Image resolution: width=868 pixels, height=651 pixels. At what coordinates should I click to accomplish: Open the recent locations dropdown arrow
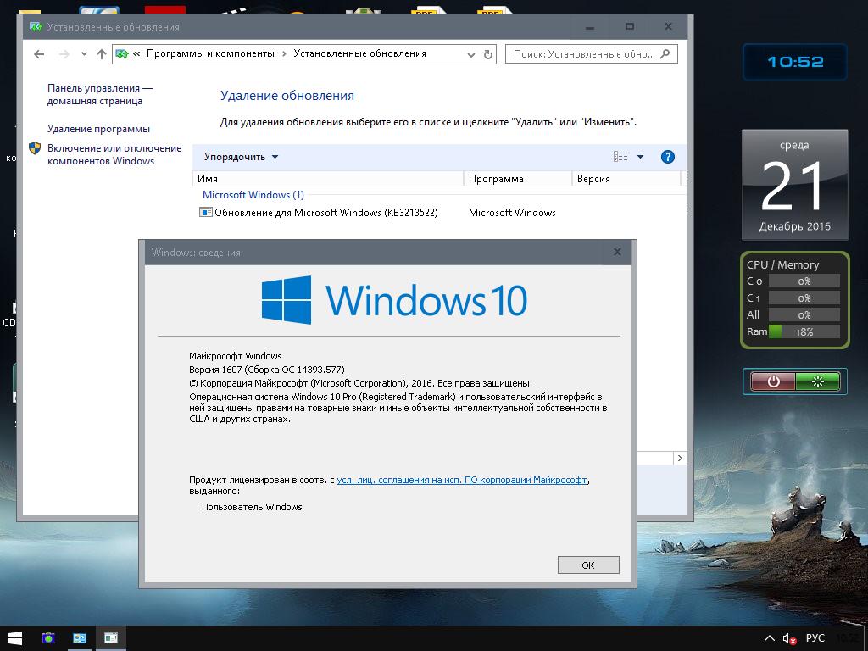click(84, 54)
